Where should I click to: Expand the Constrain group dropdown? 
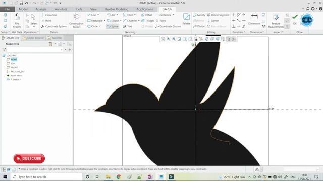tap(239, 32)
